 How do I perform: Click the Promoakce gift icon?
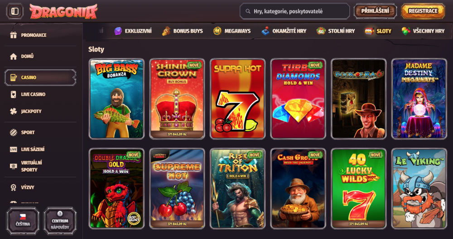tap(13, 35)
